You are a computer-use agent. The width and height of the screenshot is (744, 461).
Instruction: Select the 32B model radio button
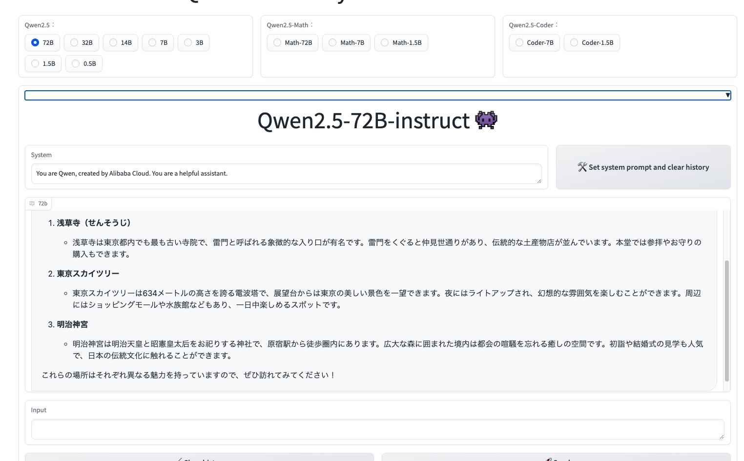point(74,42)
